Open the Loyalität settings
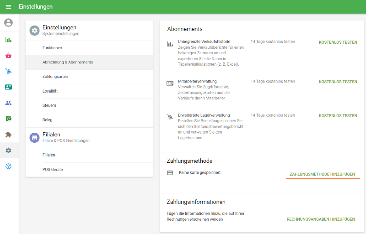The image size is (366, 234). (89, 91)
